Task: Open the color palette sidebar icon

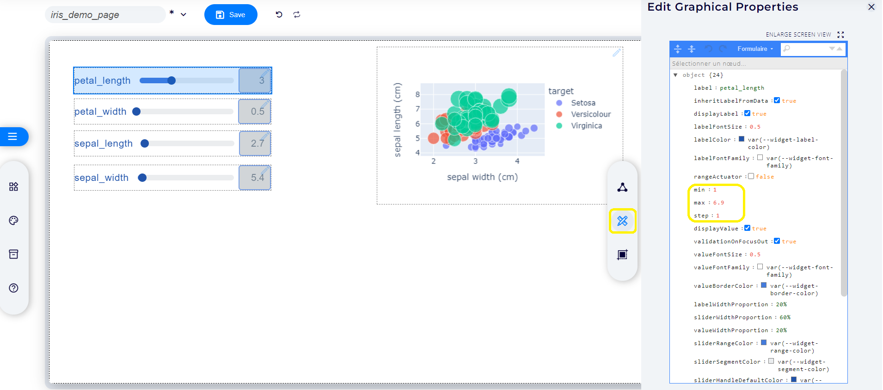Action: click(13, 220)
